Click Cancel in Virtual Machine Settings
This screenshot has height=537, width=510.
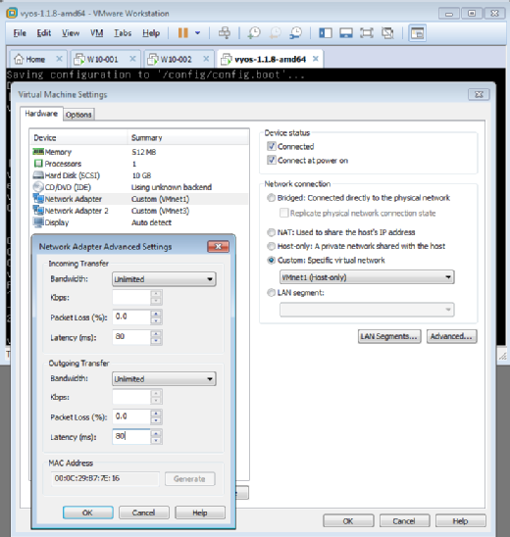[404, 521]
